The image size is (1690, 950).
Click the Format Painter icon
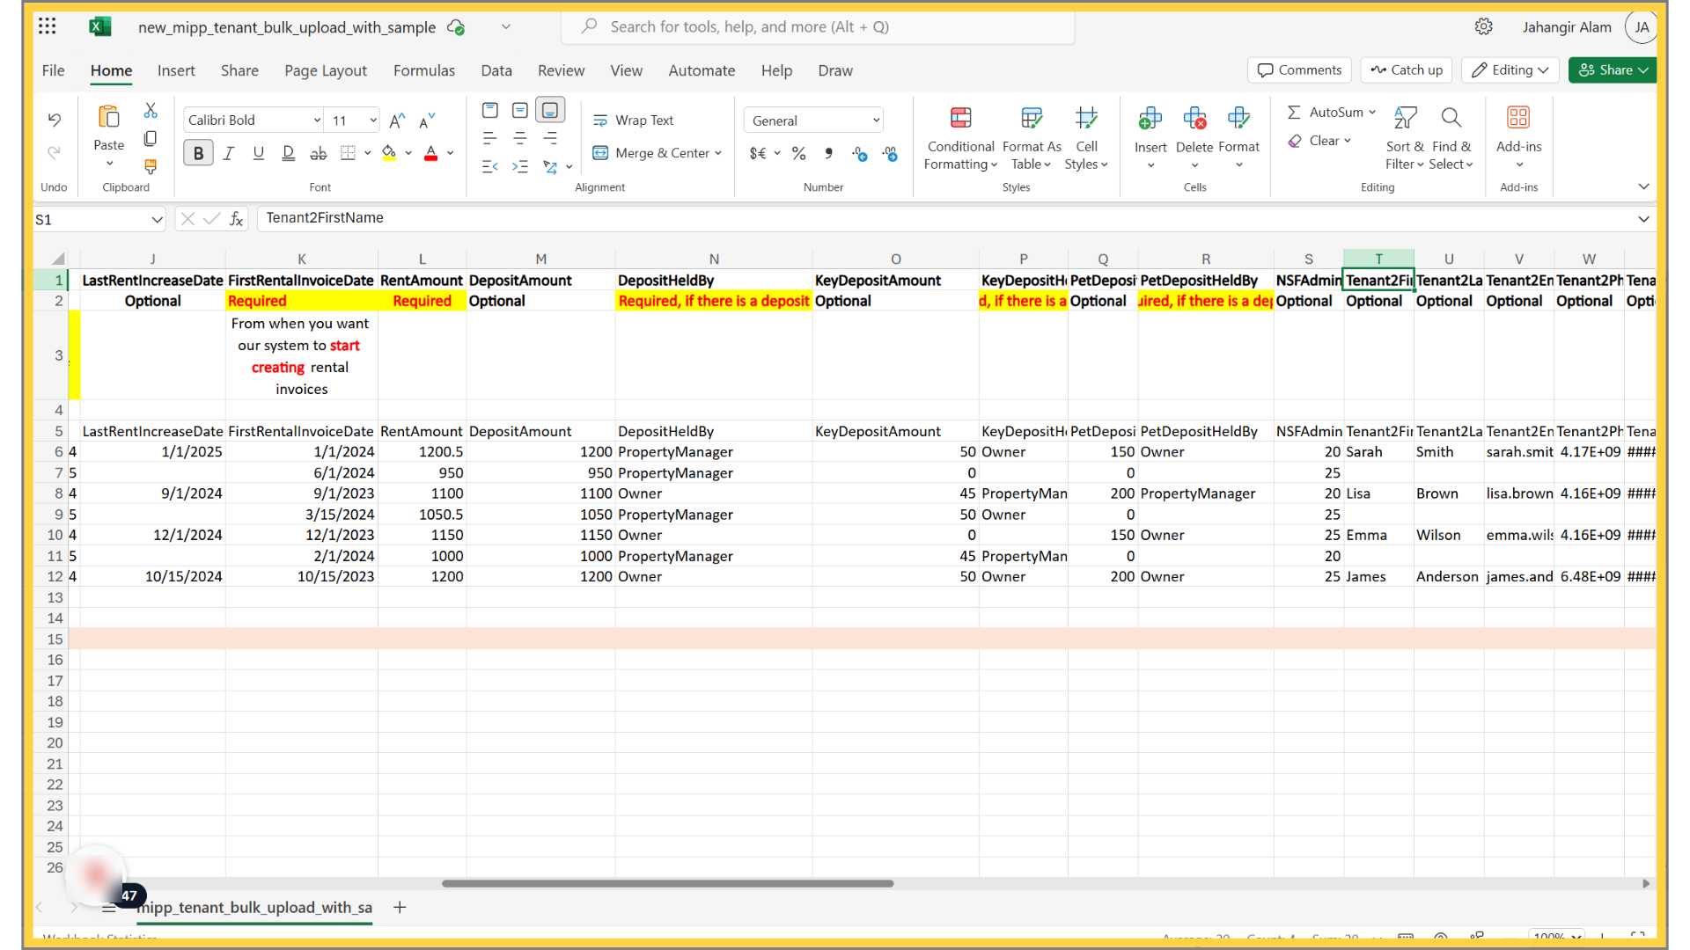[x=151, y=166]
